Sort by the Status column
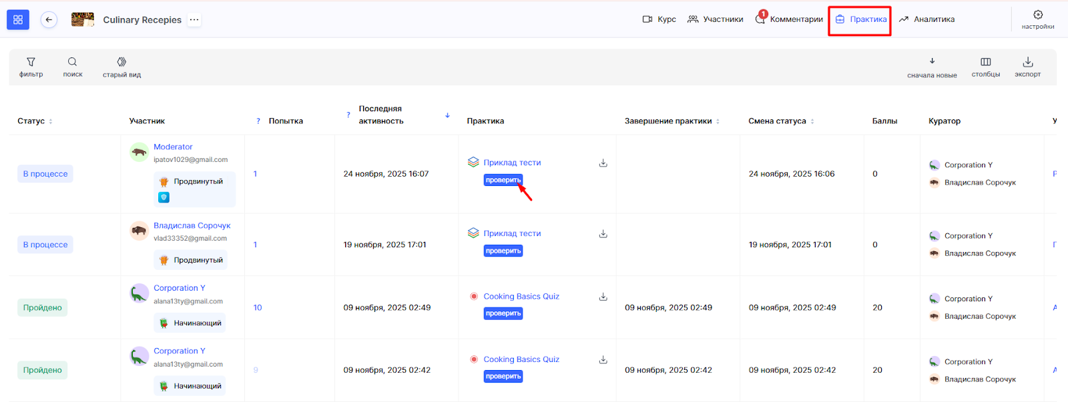The image size is (1068, 402). click(x=51, y=121)
